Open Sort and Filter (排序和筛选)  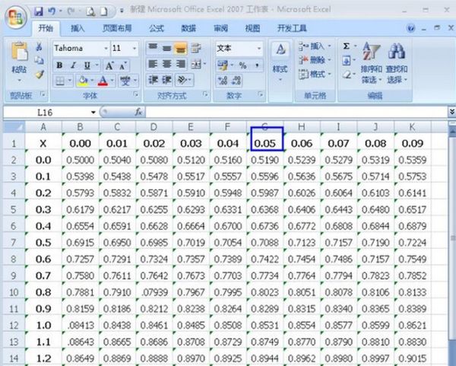click(371, 63)
